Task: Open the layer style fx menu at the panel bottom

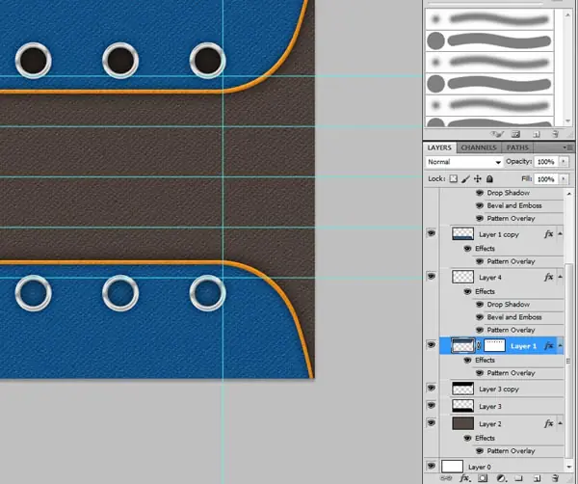Action: (x=464, y=478)
